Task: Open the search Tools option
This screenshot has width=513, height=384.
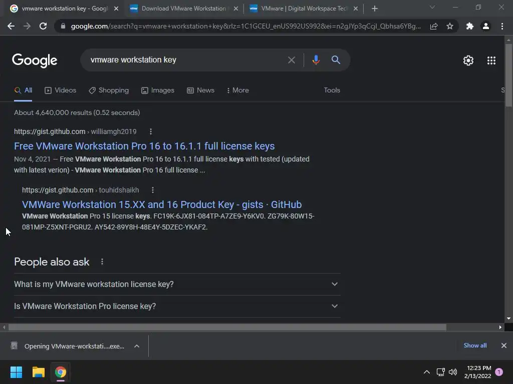Action: coord(332,90)
